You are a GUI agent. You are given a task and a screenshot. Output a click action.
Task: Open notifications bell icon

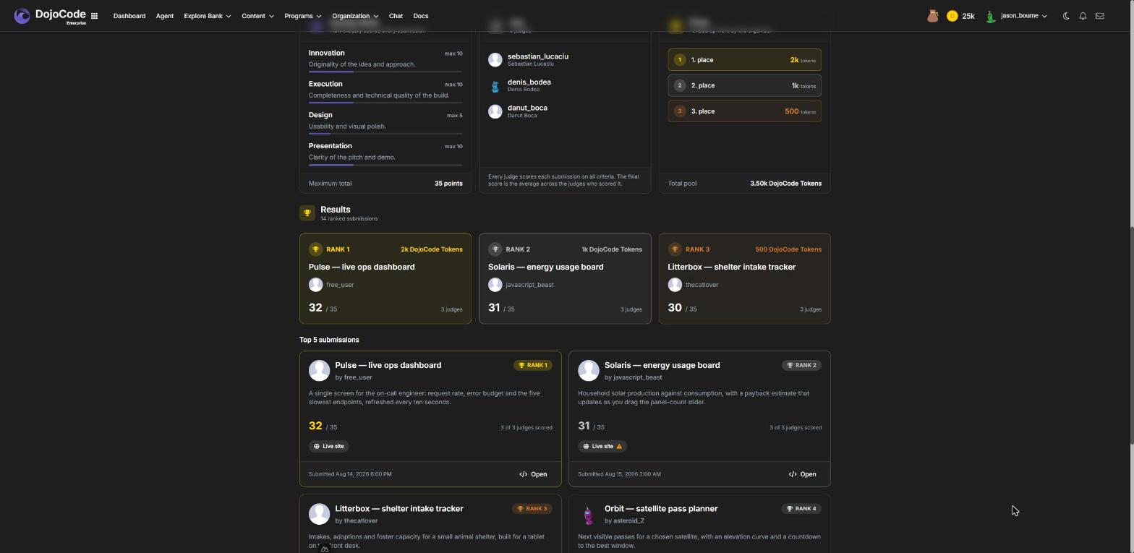tap(1083, 16)
